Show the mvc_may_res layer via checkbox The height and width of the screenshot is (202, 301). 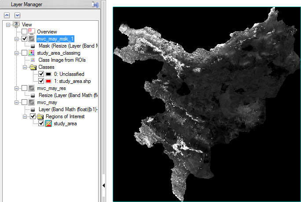click(x=24, y=88)
